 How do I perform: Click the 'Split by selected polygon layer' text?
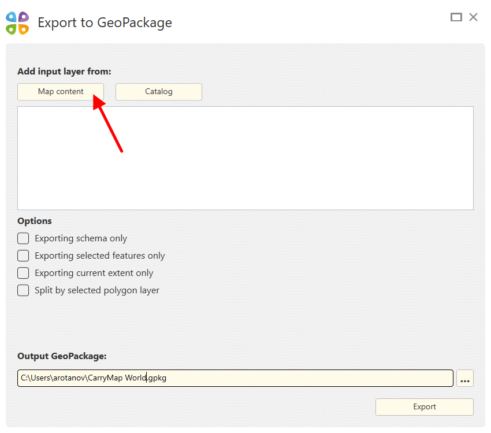pos(97,290)
